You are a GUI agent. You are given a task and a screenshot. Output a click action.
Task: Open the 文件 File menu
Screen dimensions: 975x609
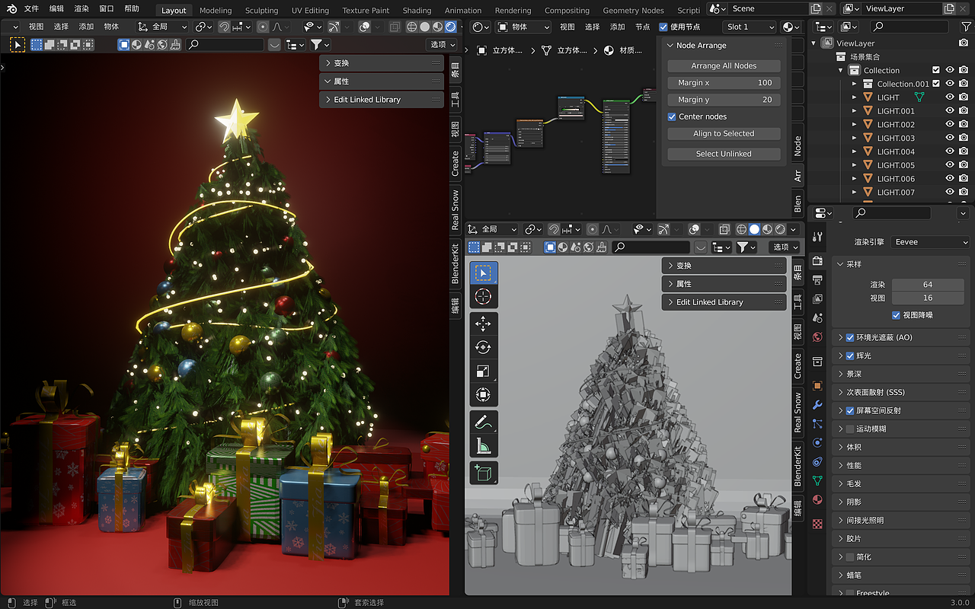point(31,9)
